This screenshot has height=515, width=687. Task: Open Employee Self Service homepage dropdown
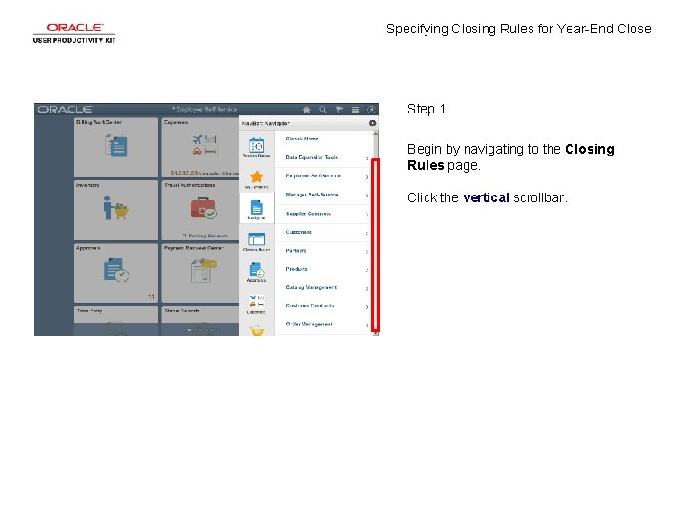(x=204, y=109)
